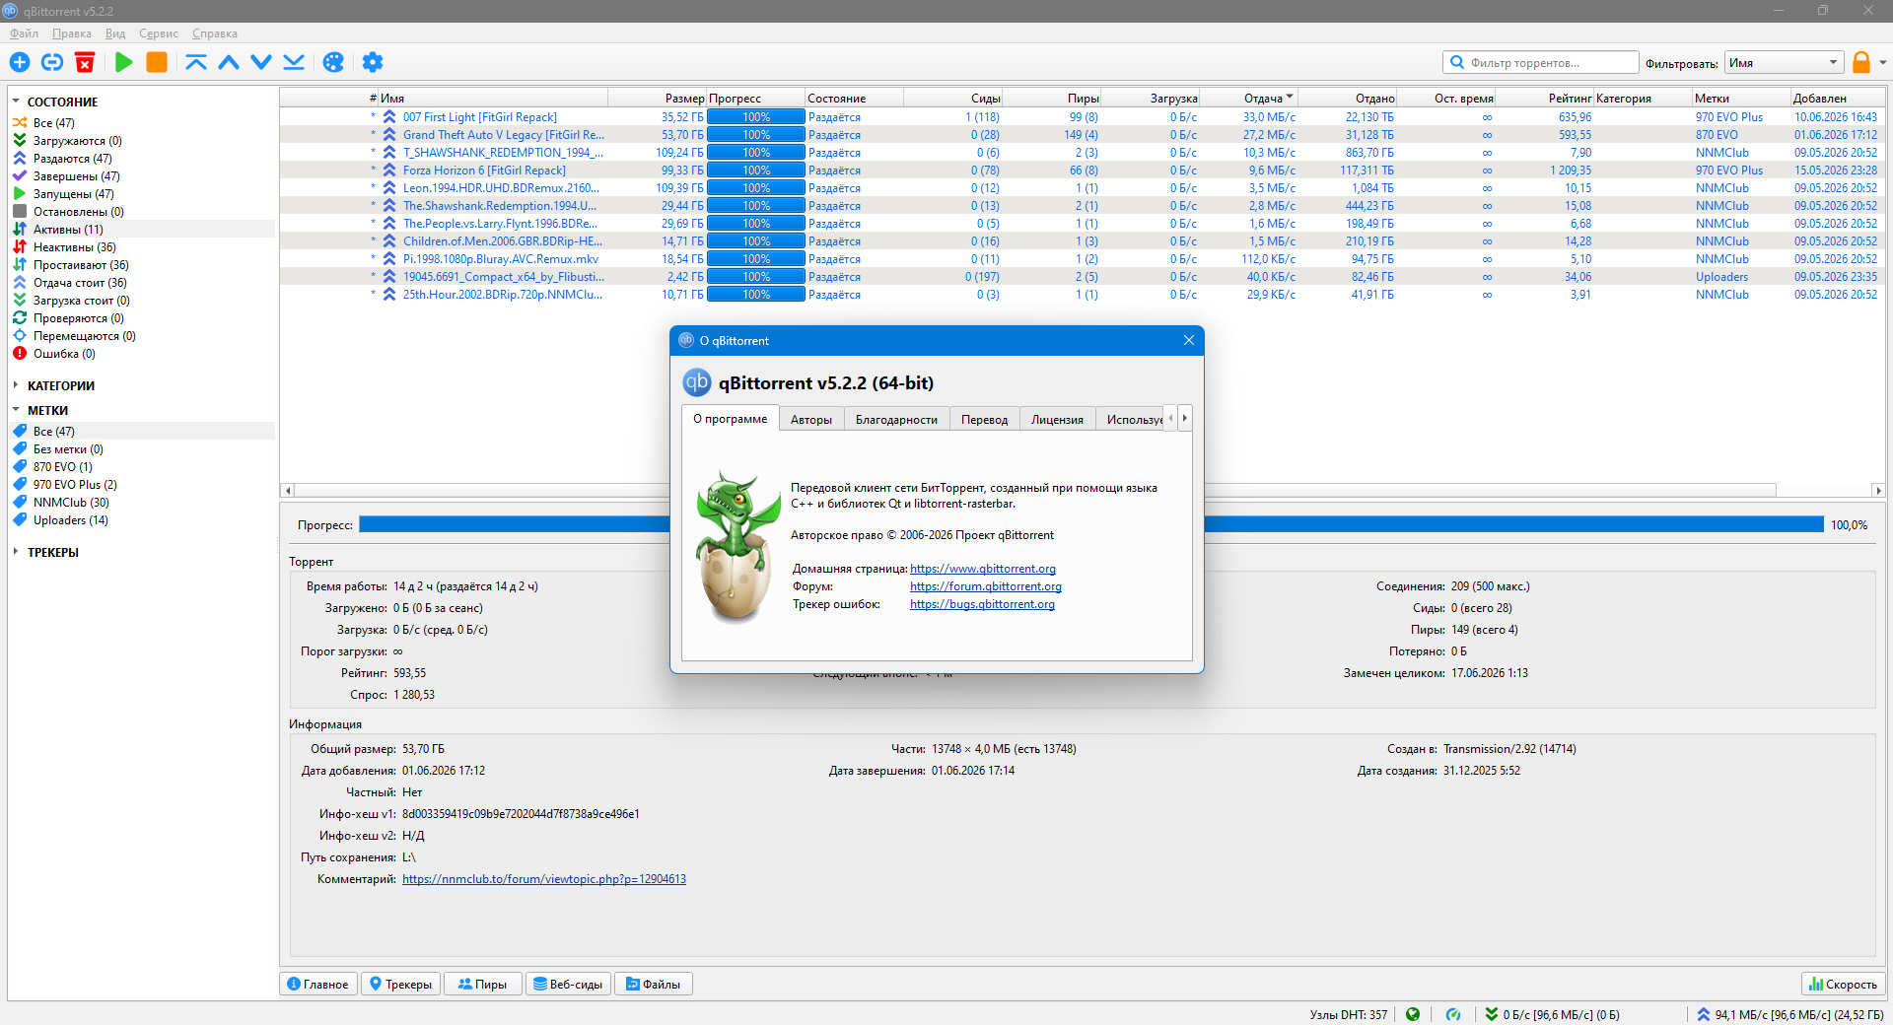Switch to the Благодарности tab
1893x1025 pixels.
coord(896,420)
